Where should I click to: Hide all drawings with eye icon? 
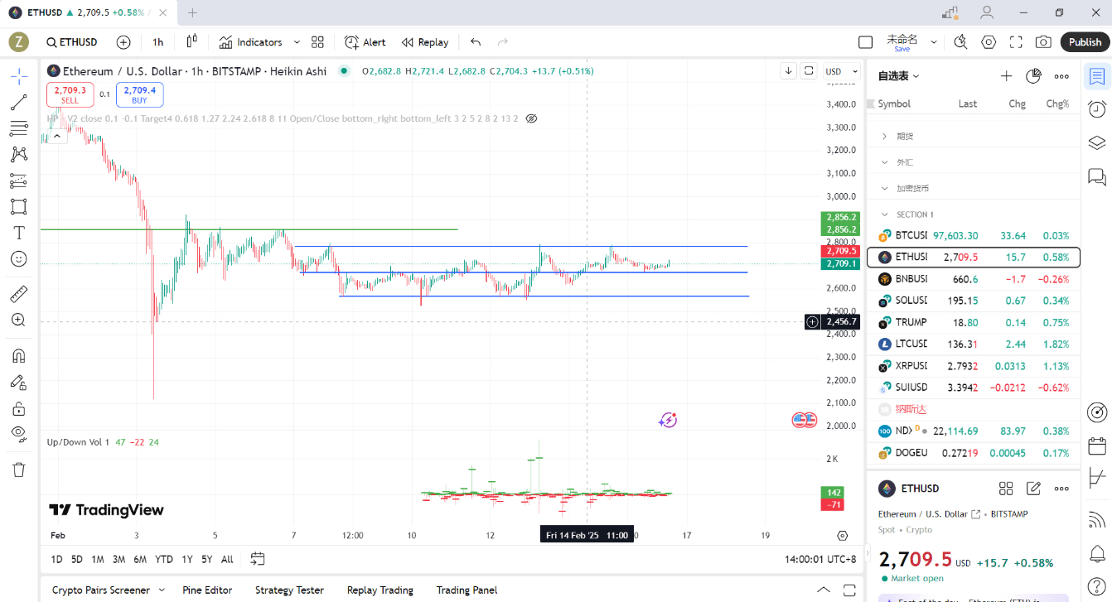18,434
